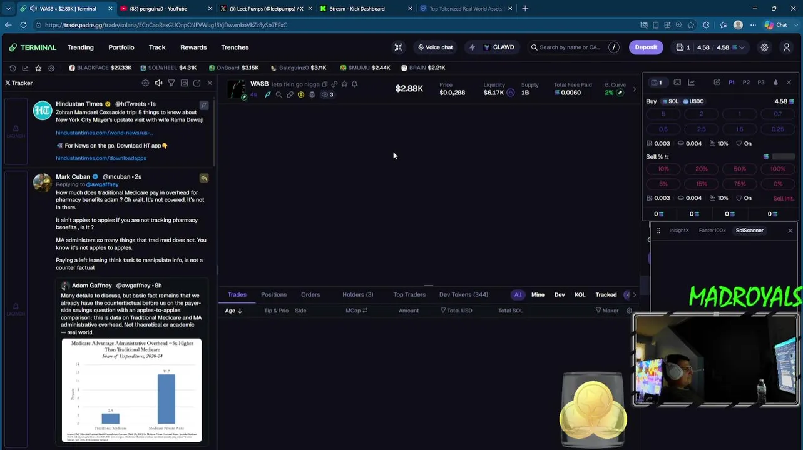Sell 50% quick button
Screen dimensions: 803x450
click(740, 169)
